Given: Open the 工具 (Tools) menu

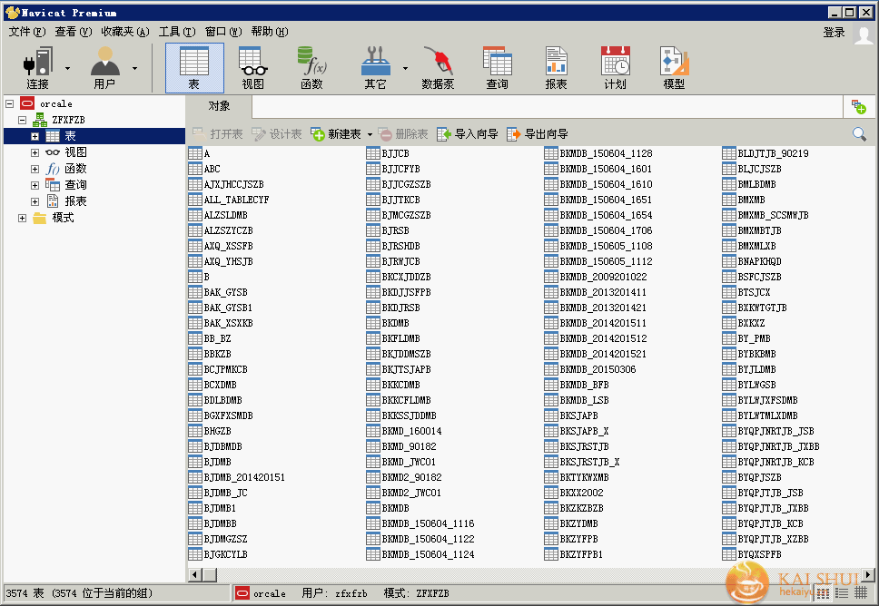Looking at the screenshot, I should coord(177,32).
